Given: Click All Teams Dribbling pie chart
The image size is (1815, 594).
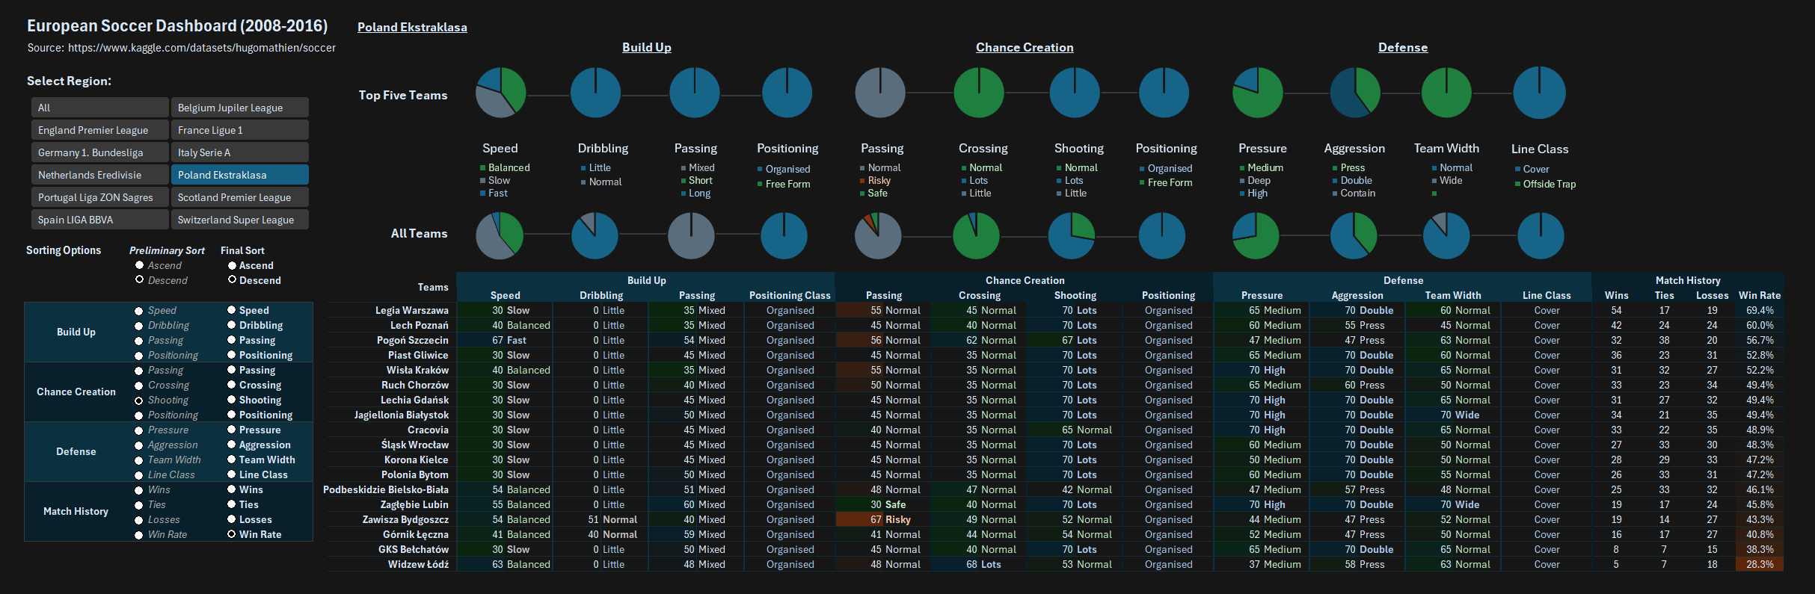Looking at the screenshot, I should click(595, 235).
